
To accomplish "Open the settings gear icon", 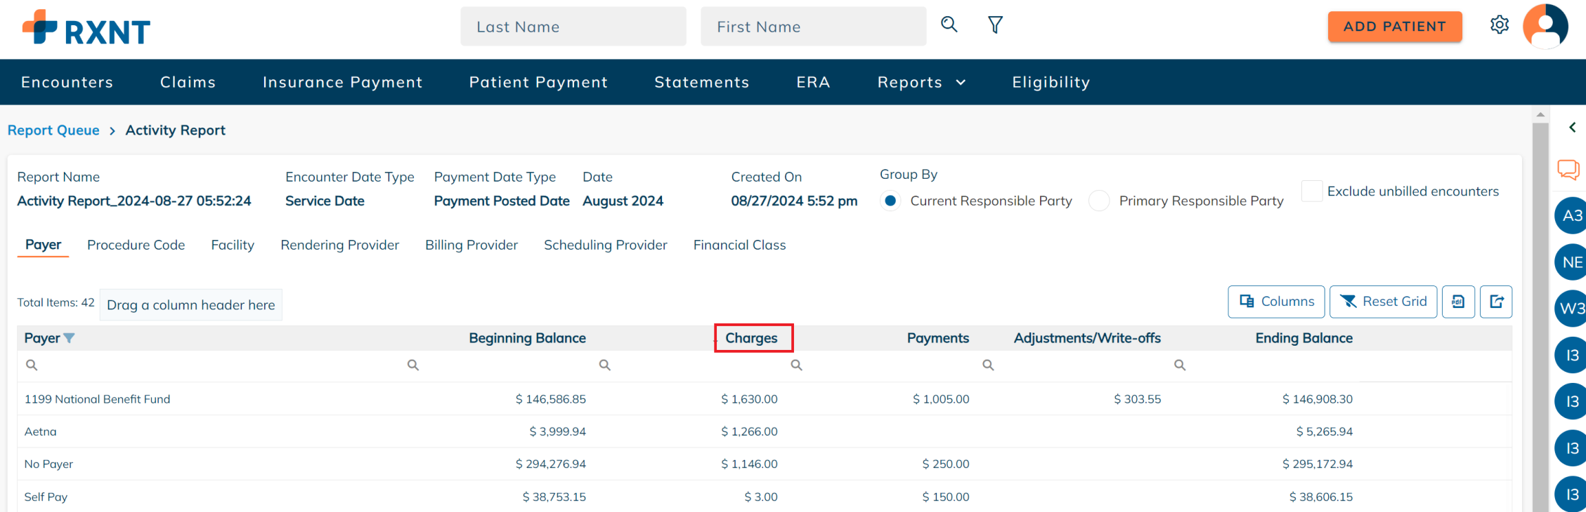I will coord(1499,25).
